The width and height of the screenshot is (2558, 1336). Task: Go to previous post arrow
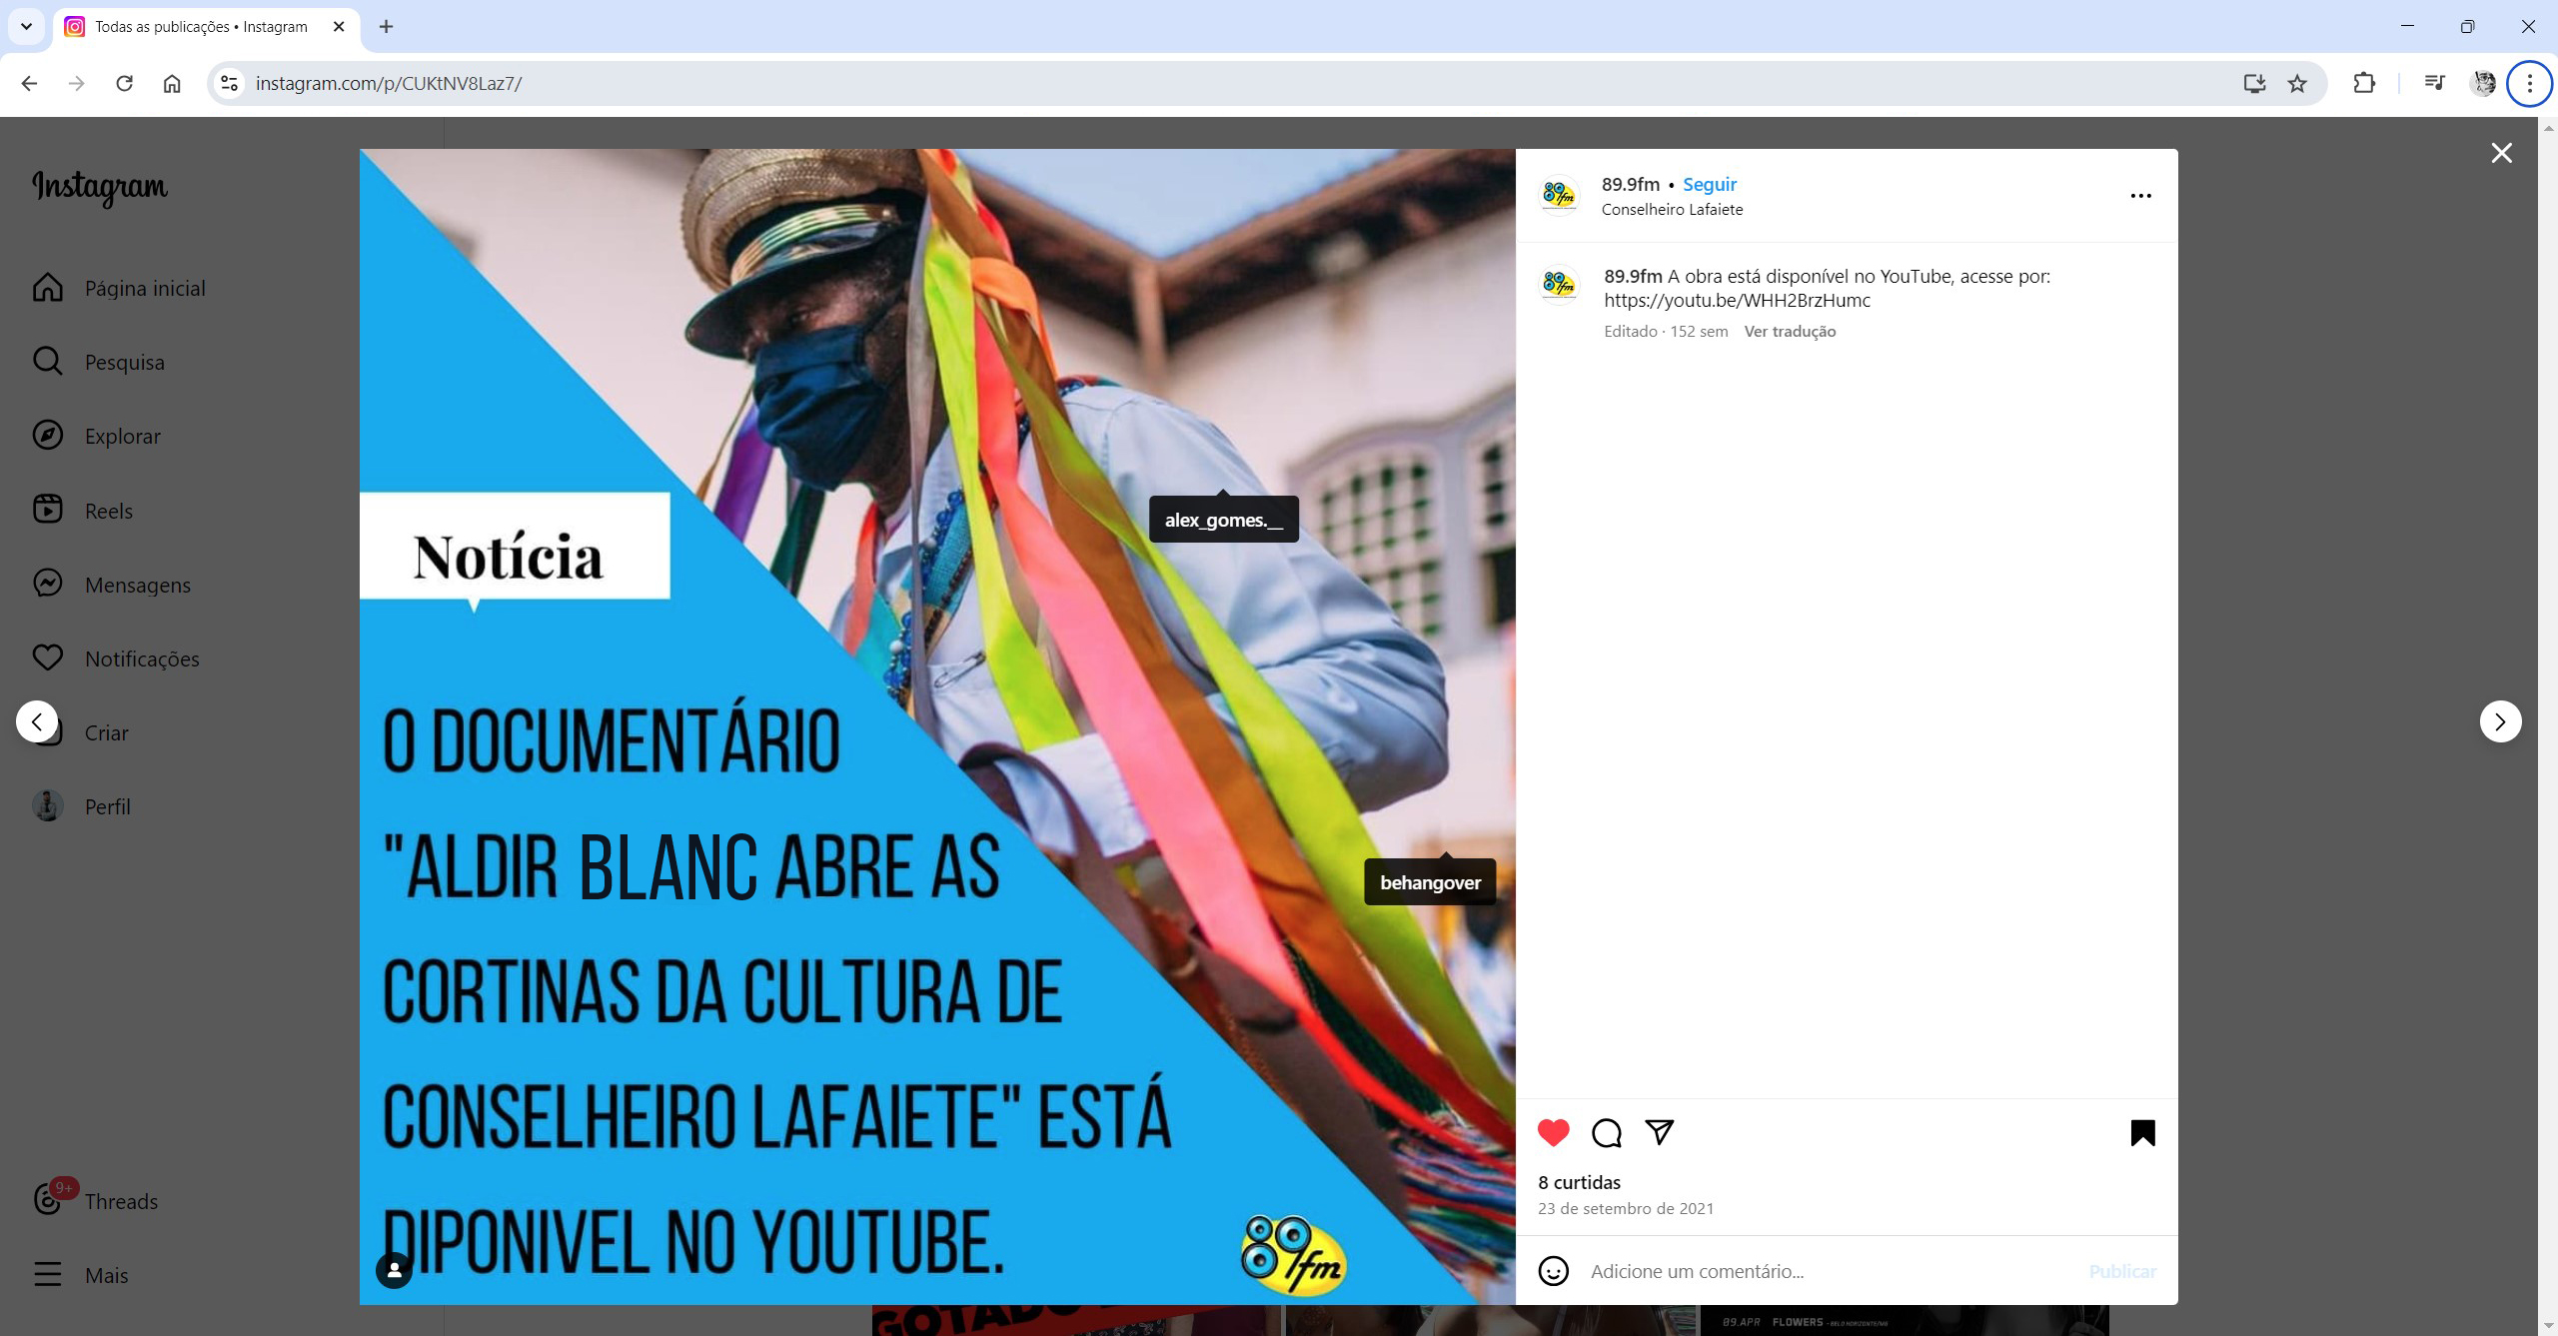(x=37, y=721)
